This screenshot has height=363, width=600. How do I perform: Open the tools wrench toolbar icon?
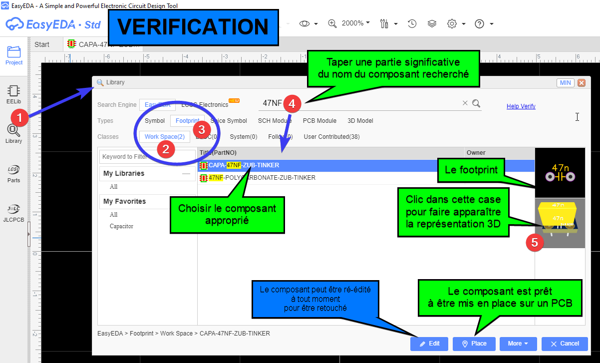click(384, 23)
